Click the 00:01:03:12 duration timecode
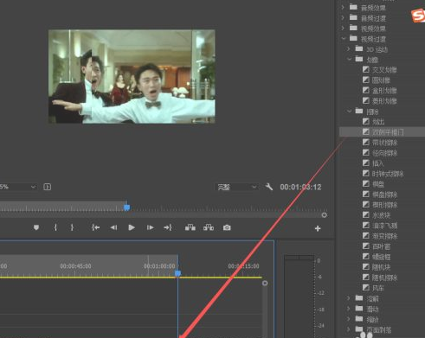This screenshot has width=425, height=338. click(x=300, y=187)
